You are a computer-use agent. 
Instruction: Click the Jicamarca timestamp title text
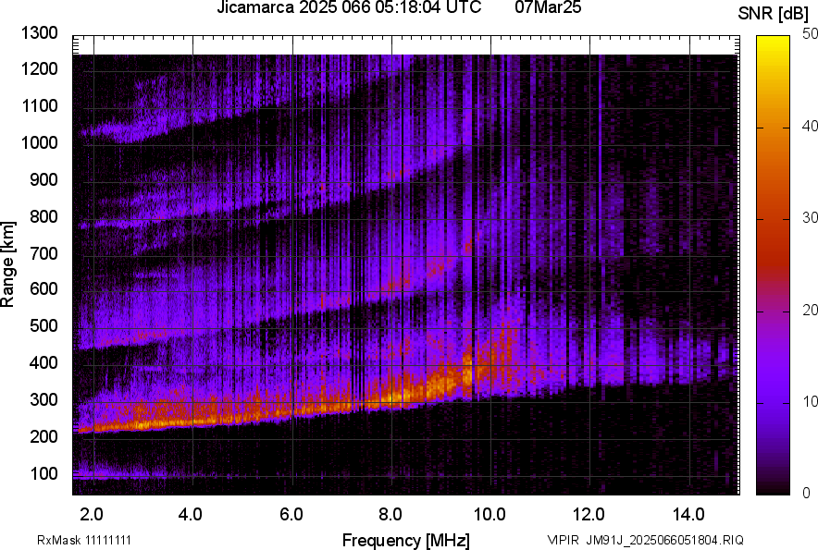click(x=348, y=8)
